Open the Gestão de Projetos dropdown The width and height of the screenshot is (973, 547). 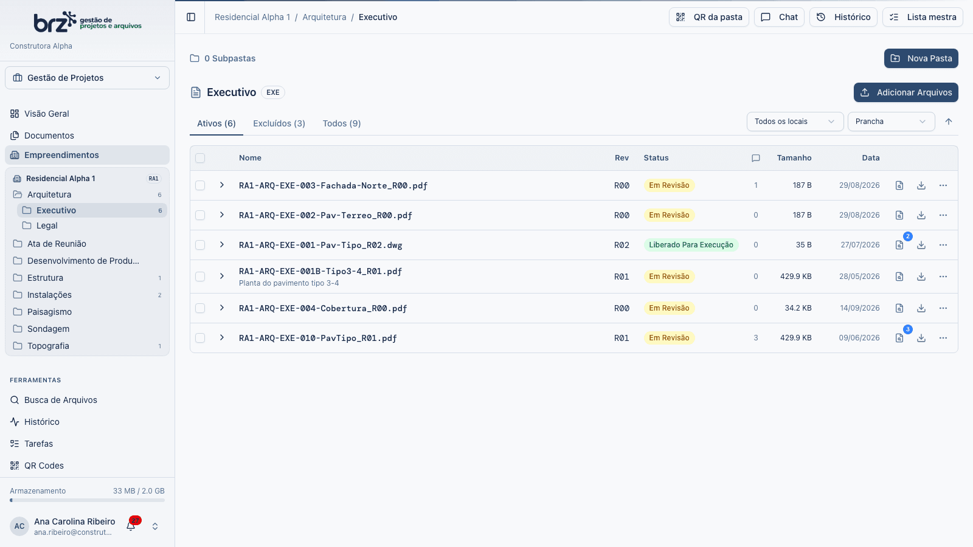tap(88, 78)
